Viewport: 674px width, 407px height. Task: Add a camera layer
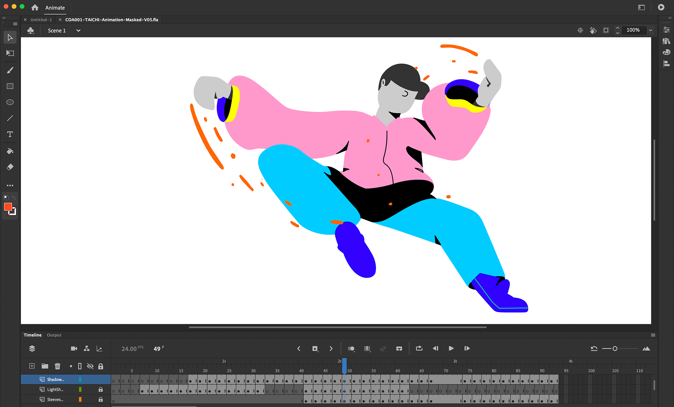click(x=74, y=348)
